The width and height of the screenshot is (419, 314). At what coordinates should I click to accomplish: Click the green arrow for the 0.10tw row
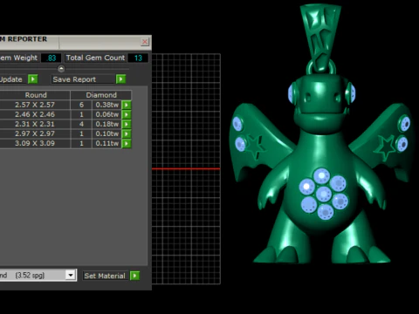point(127,133)
